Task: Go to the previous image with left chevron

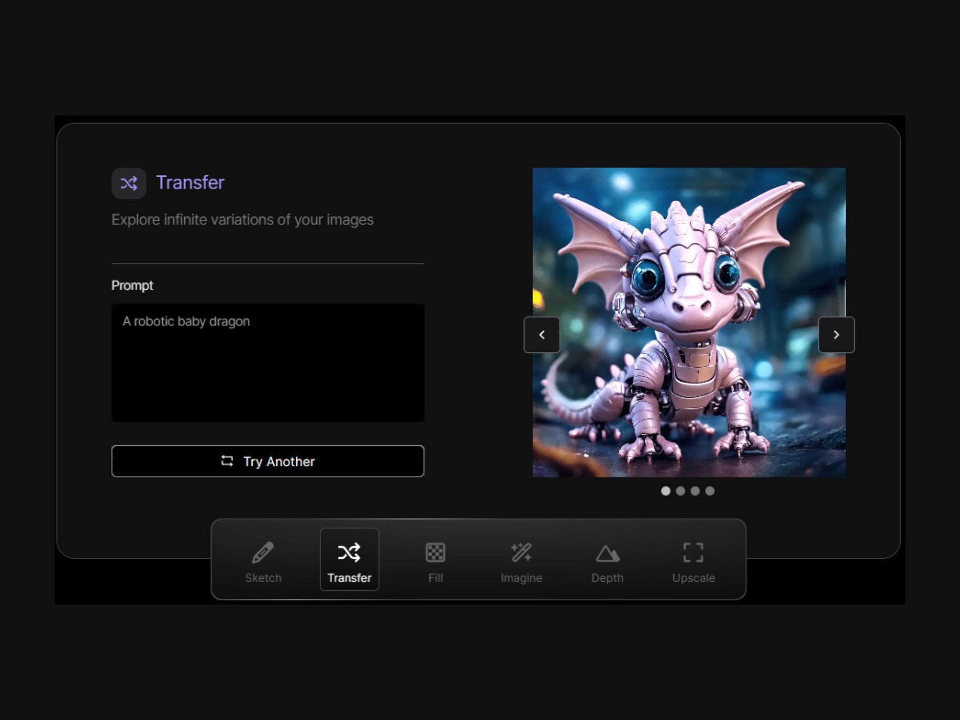Action: [x=541, y=335]
